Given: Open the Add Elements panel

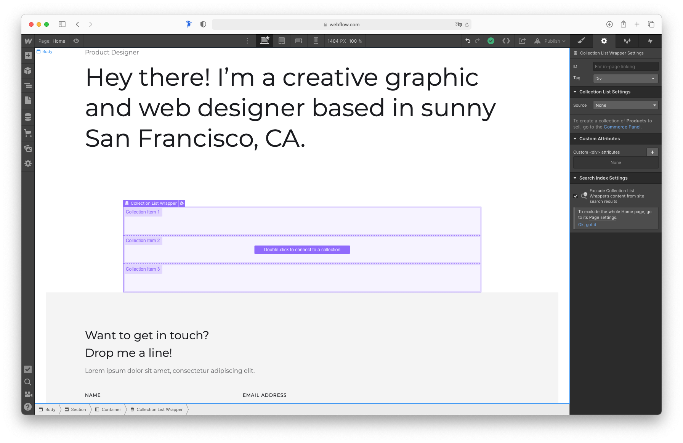Looking at the screenshot, I should 28,55.
